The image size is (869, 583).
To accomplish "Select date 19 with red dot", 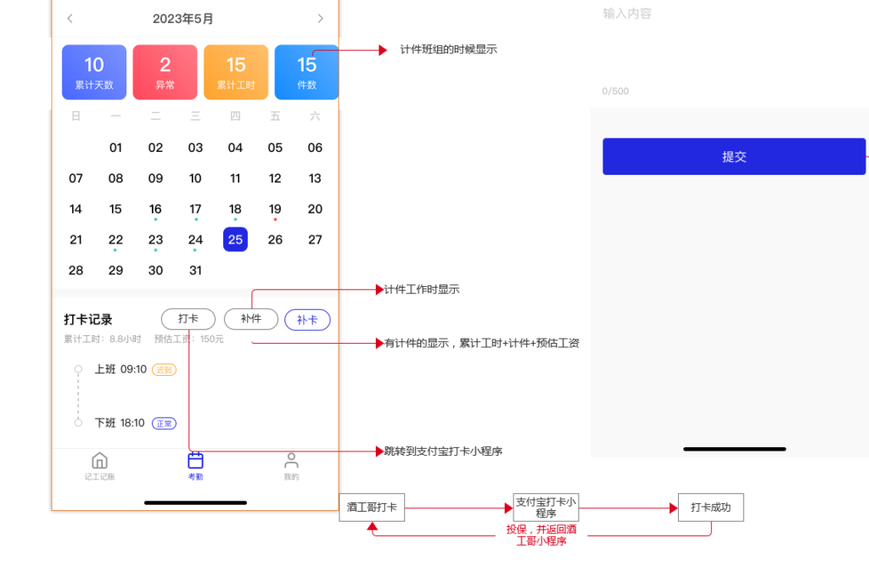I will click(276, 209).
